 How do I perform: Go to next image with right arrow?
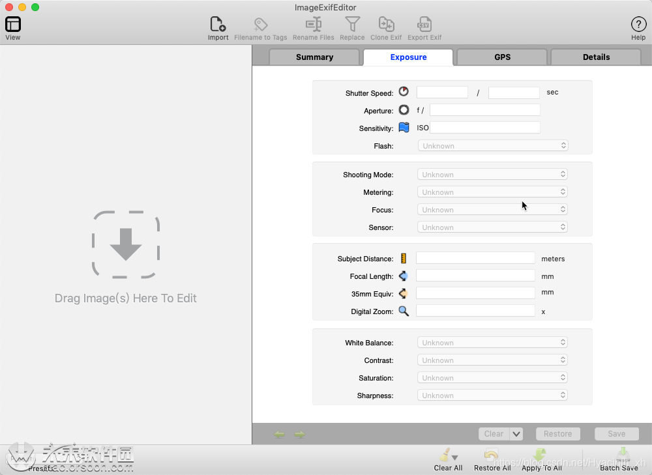(x=300, y=434)
